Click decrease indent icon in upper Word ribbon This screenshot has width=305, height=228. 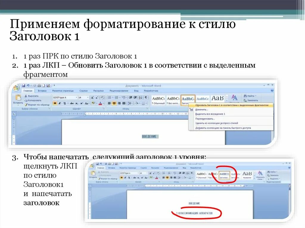[x=130, y=98]
